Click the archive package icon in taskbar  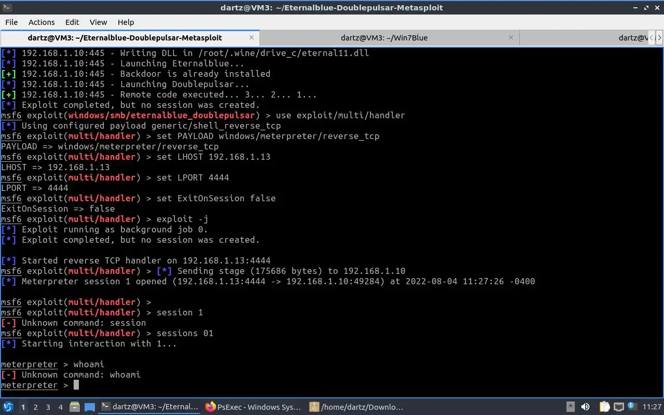(314, 407)
